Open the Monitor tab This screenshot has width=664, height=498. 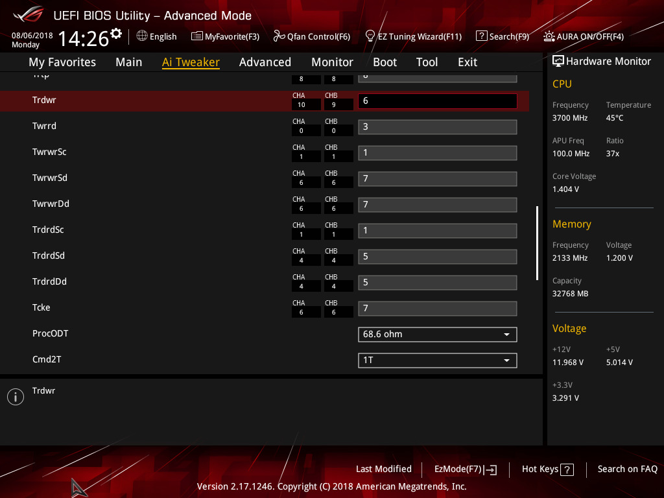[333, 62]
